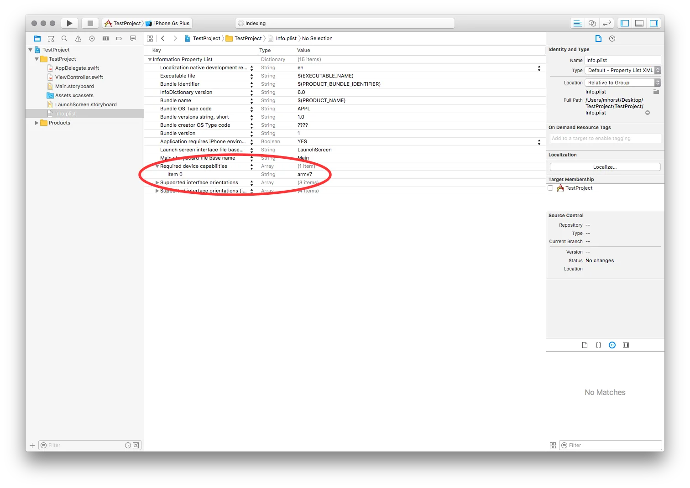Image resolution: width=690 pixels, height=488 pixels.
Task: Collapse the TestProject root project
Action: [31, 50]
